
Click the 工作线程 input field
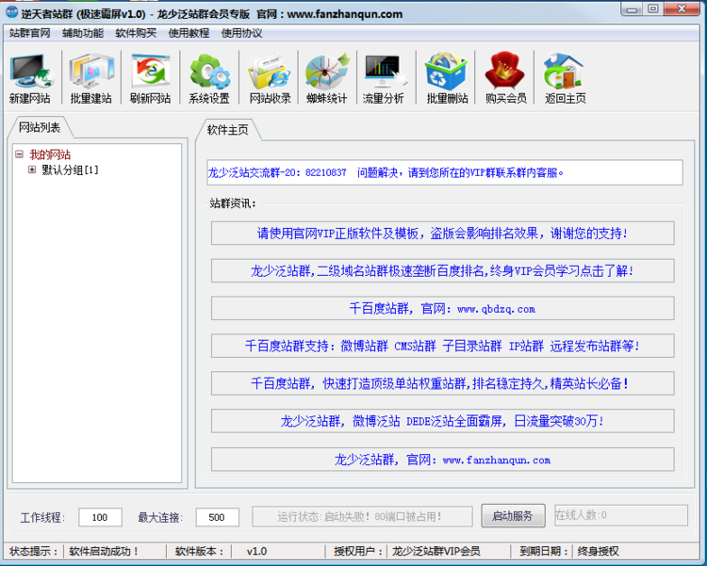coord(100,517)
